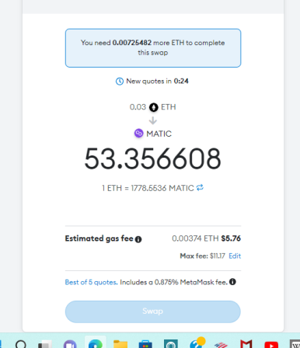Edit the max gas fee
This screenshot has width=300, height=348.
(x=235, y=256)
